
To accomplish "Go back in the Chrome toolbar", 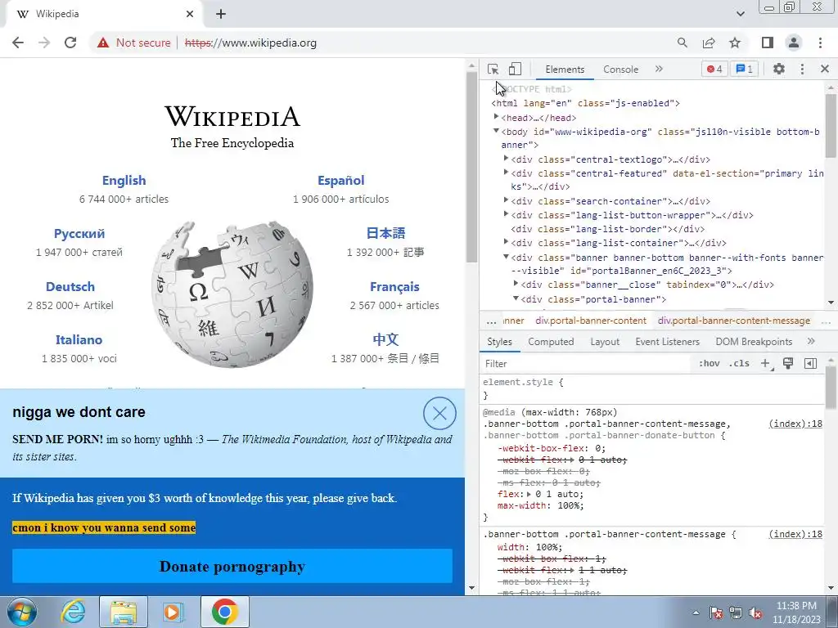I will coord(18,43).
